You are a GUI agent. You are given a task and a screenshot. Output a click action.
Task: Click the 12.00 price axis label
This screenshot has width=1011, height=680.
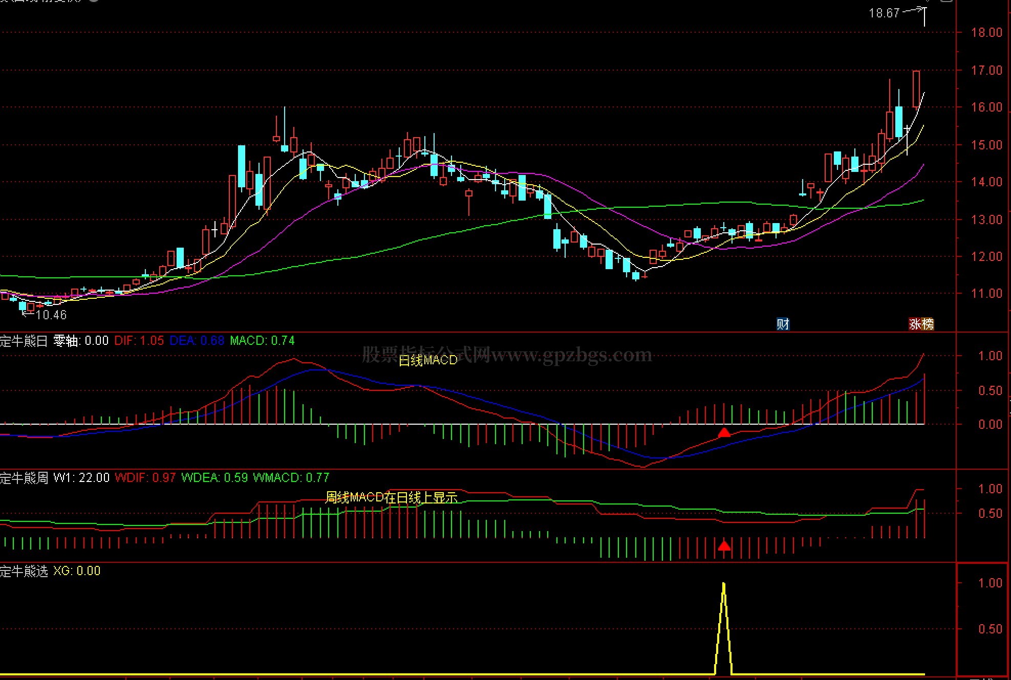(987, 257)
